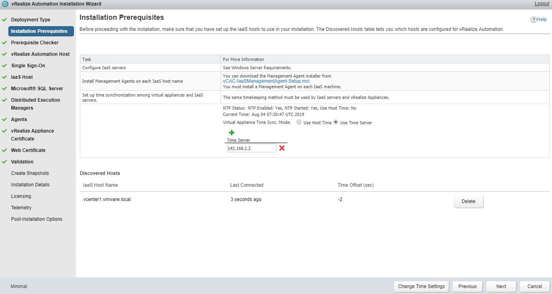
Task: Click the green plus add time server icon
Action: pos(232,133)
